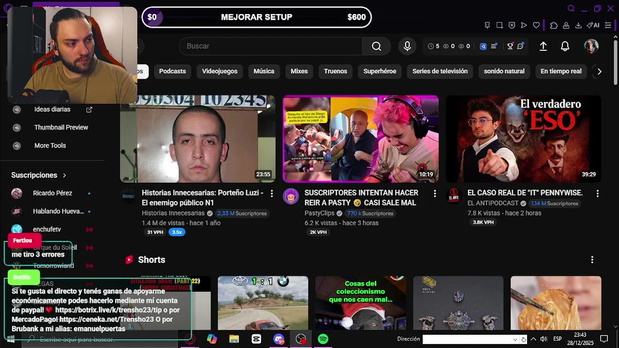Screen dimensions: 619x348
Task: Show more category chips with right arrow
Action: click(599, 72)
